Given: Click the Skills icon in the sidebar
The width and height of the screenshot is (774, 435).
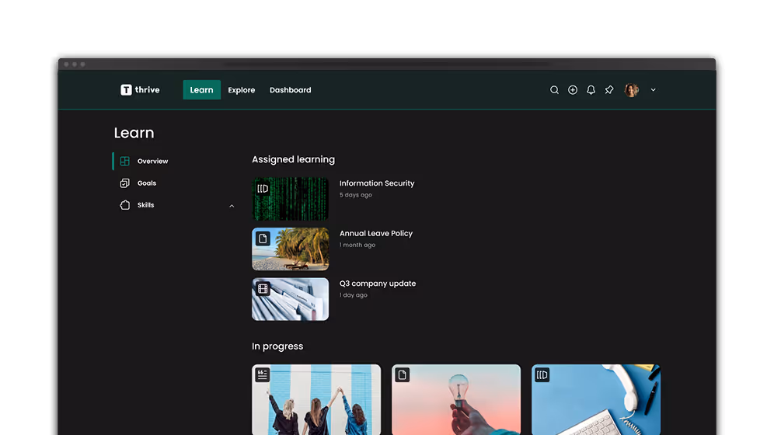Looking at the screenshot, I should (125, 204).
